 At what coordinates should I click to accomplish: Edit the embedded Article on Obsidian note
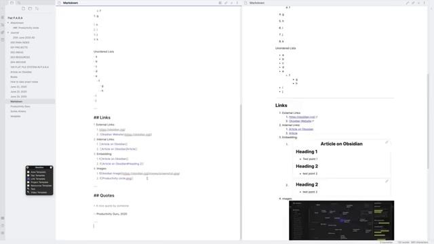coord(387,142)
